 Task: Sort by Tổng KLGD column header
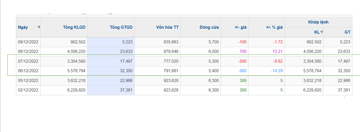pos(74,27)
